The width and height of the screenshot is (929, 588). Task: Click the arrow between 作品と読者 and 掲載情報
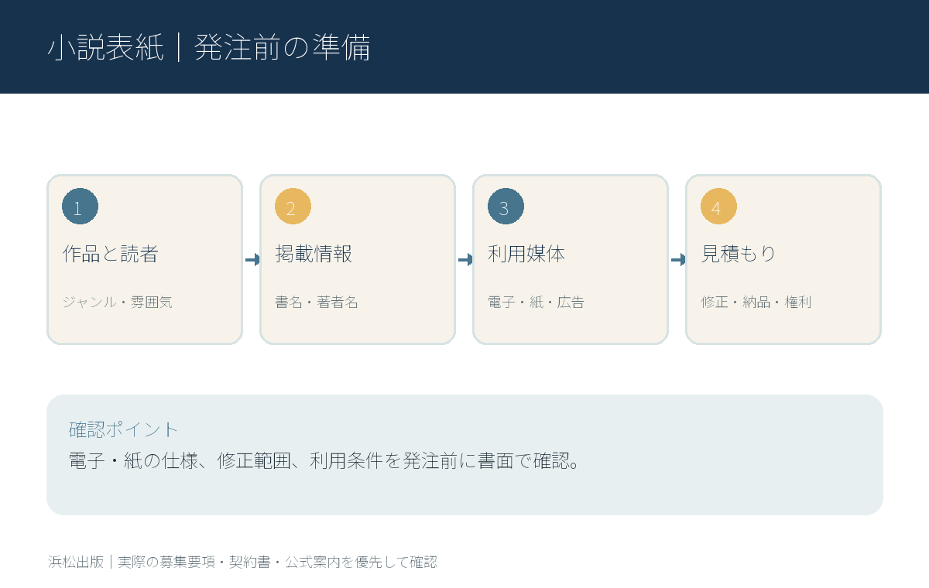tap(252, 260)
